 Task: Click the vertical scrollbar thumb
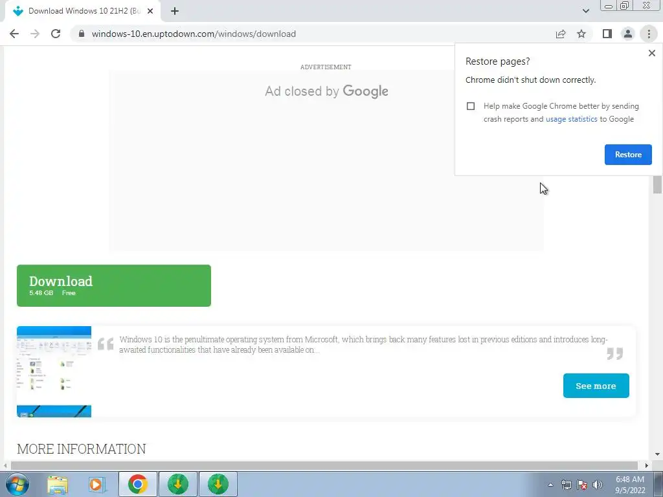pyautogui.click(x=657, y=184)
